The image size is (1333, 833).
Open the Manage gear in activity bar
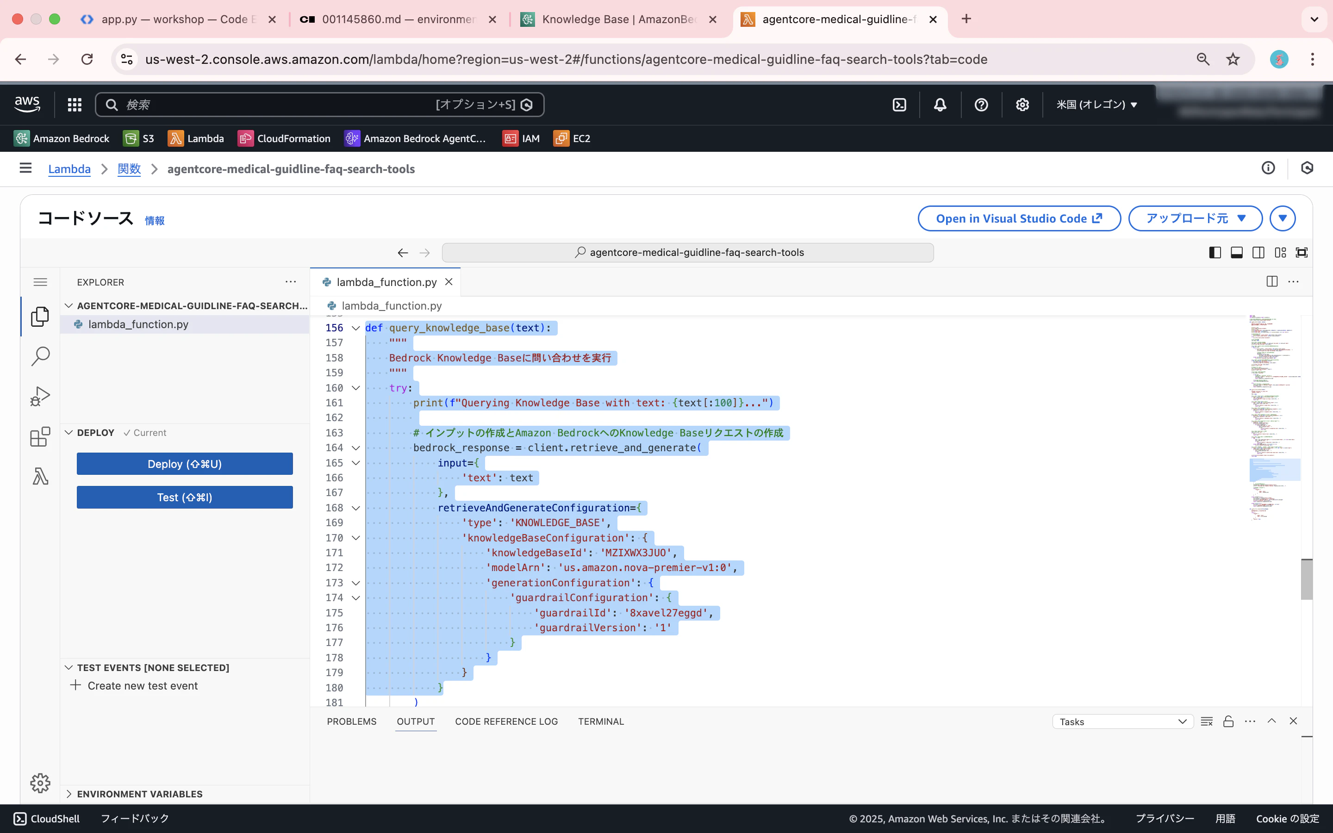pos(40,782)
